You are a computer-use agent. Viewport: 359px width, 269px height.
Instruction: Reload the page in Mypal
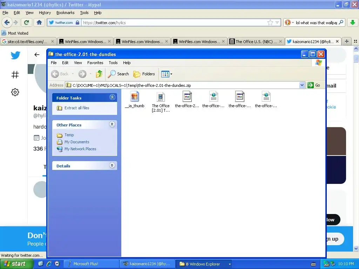click(x=26, y=22)
